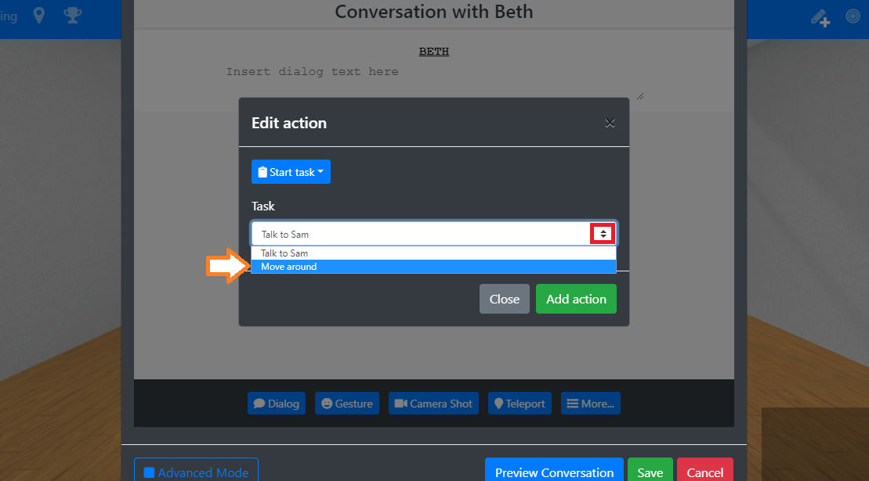Click the location pin icon in top bar
The width and height of the screenshot is (869, 481).
[x=39, y=16]
